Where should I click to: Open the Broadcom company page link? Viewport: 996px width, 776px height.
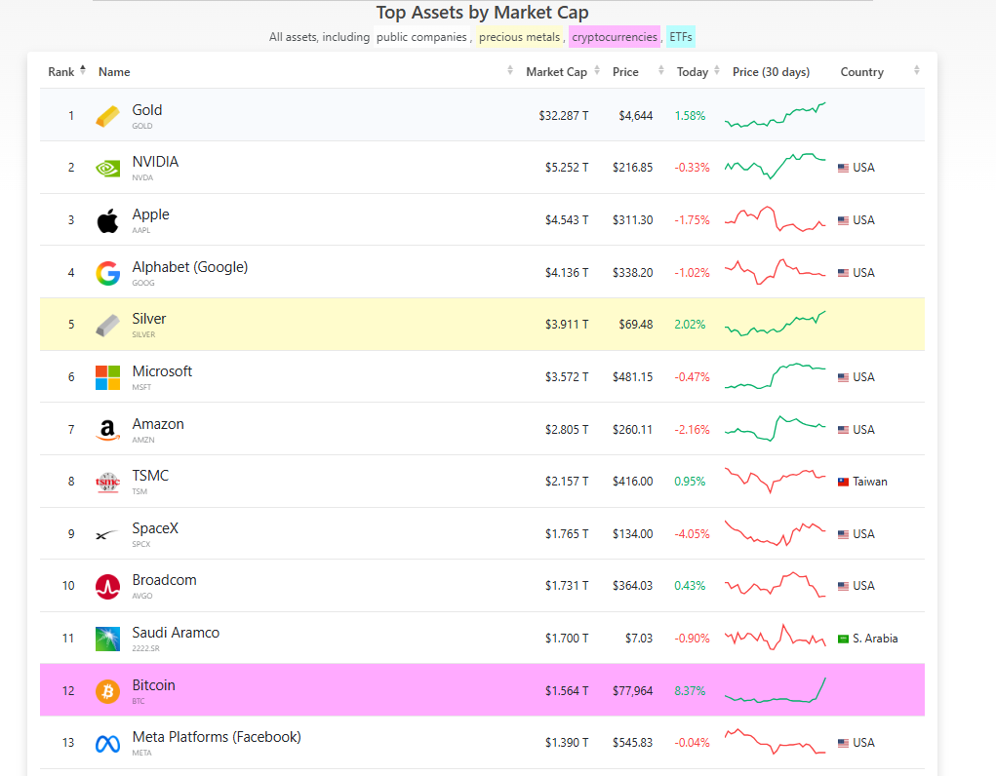click(x=165, y=580)
